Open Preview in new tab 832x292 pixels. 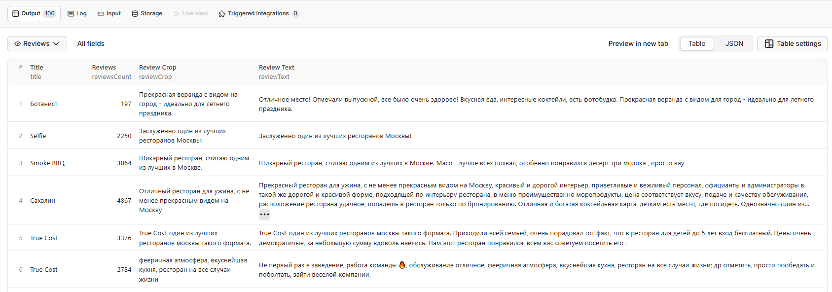pyautogui.click(x=638, y=43)
